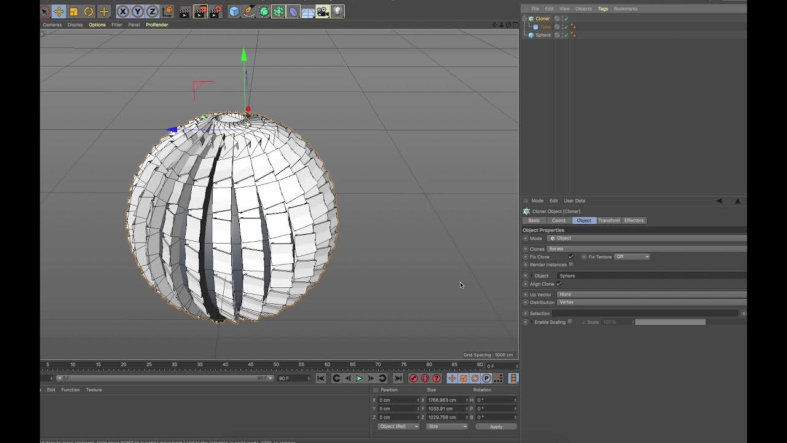Open the ProRender viewport menu
The height and width of the screenshot is (443, 787).
(x=157, y=25)
